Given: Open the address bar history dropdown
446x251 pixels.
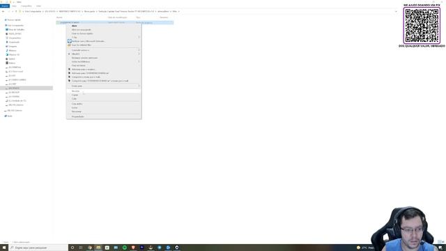Looking at the screenshot, I should click(396, 11).
